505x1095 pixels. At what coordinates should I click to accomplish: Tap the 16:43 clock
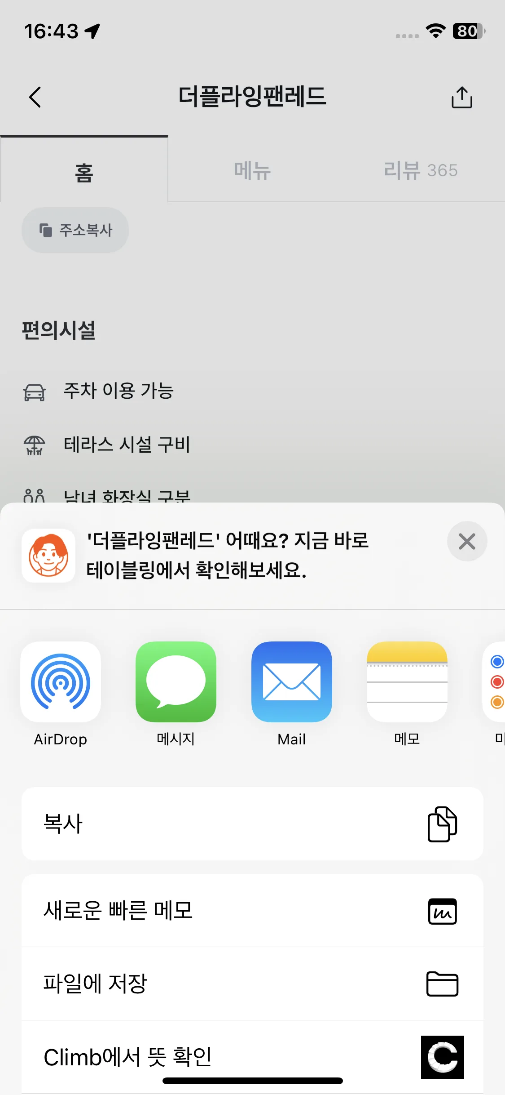coord(52,31)
